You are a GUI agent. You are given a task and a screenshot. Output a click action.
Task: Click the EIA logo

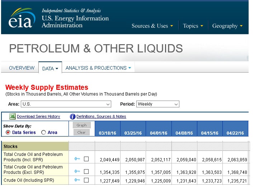[x=22, y=18]
